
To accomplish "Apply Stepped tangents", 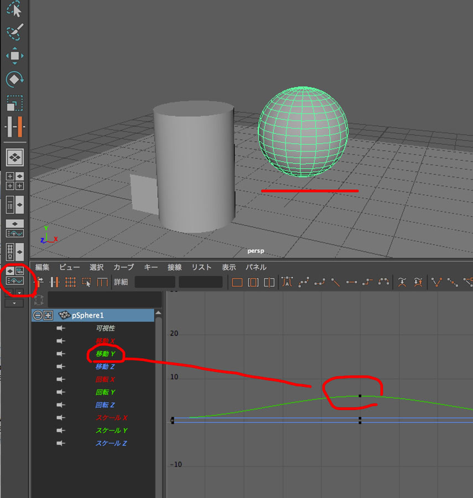I will 367,282.
